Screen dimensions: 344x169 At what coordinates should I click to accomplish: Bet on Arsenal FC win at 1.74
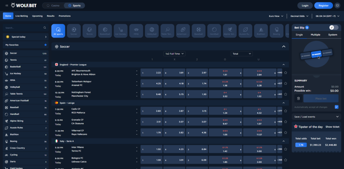[197, 83]
